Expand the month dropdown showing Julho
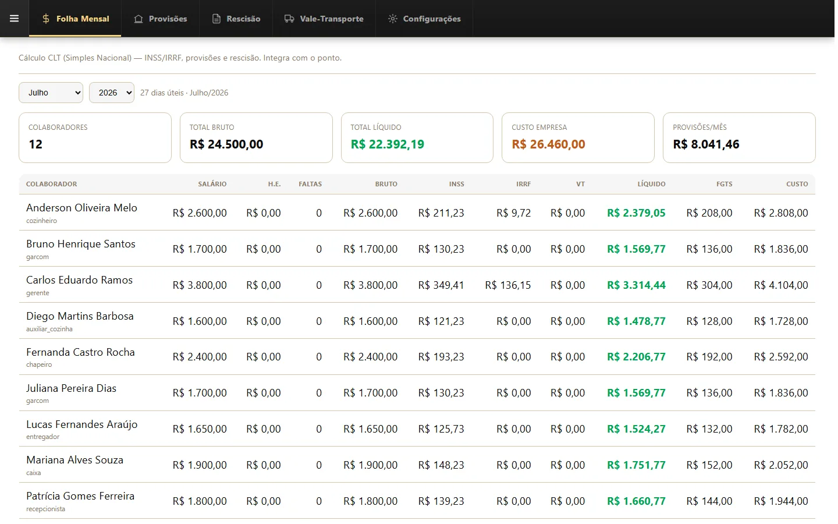 point(51,93)
